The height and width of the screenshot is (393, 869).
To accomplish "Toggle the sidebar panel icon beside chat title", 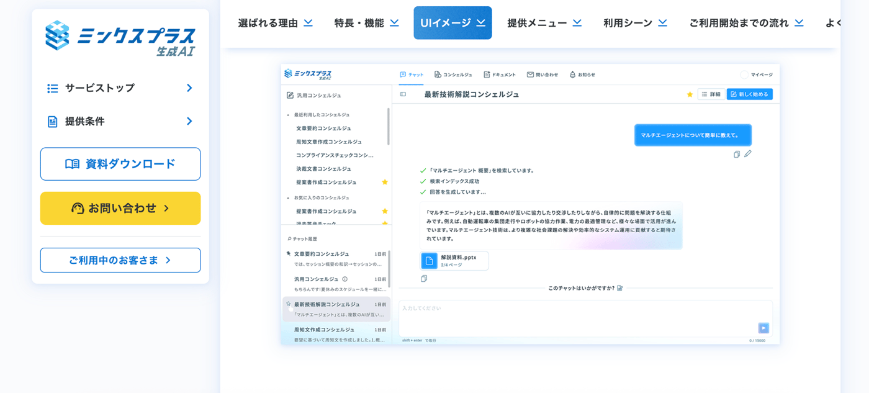I will coord(403,94).
